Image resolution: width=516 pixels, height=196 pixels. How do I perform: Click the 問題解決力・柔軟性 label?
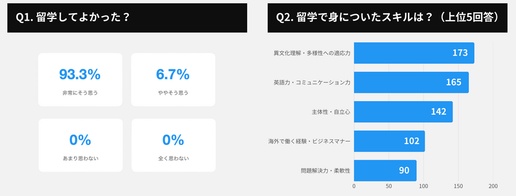coord(326,171)
